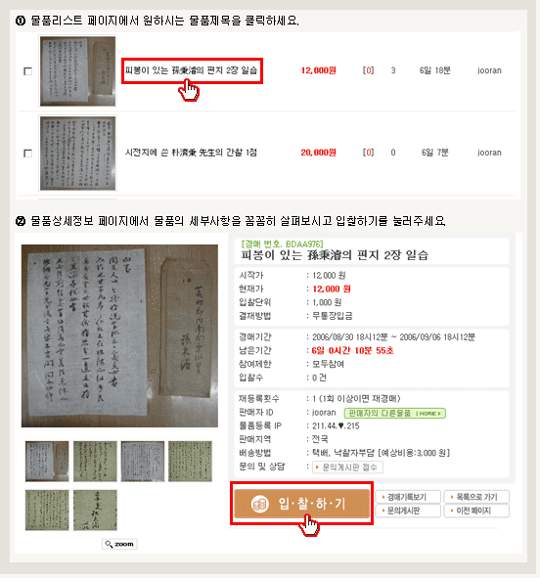Open item title 시전지에 쓴 朴濟秉 先生의 간찰 1점
The image size is (540, 578).
191,153
